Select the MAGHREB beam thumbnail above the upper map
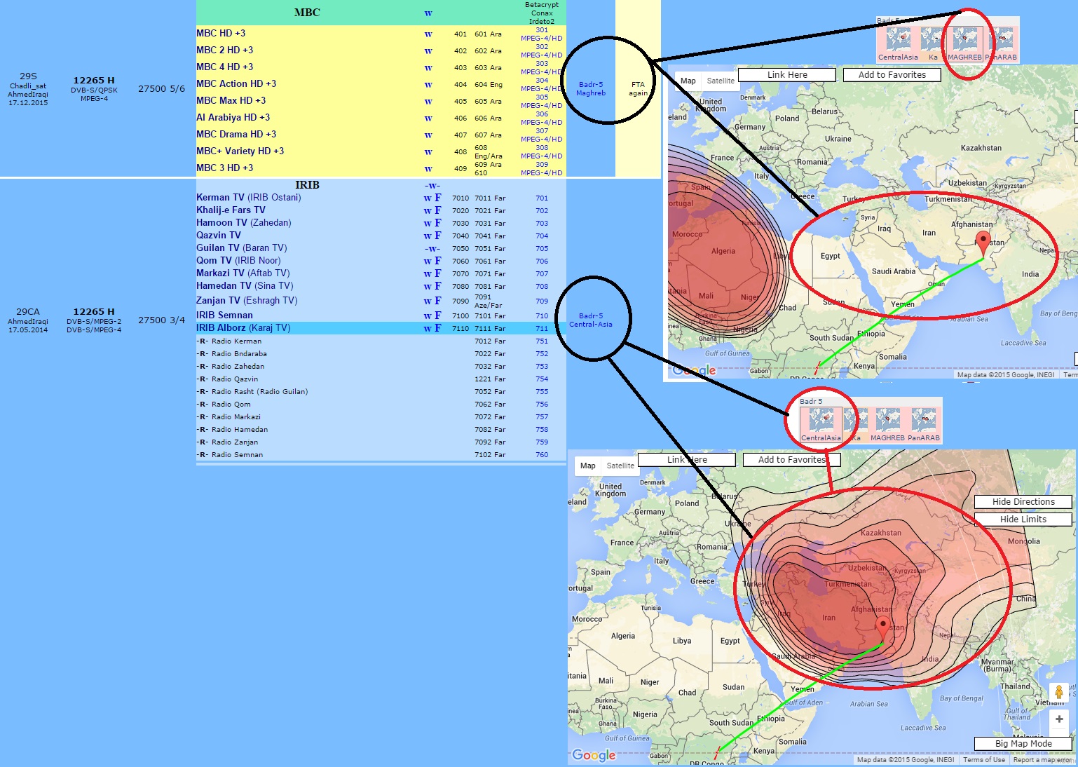The image size is (1078, 767). (x=964, y=43)
